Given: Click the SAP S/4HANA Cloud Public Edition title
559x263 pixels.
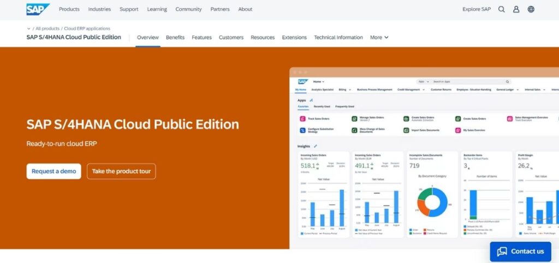Looking at the screenshot, I should (x=133, y=124).
